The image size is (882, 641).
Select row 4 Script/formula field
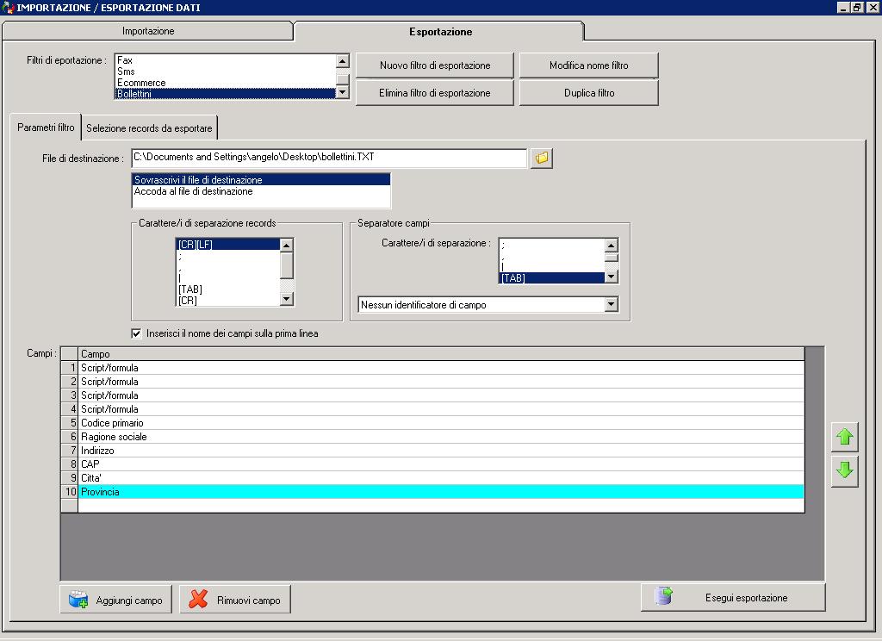(x=441, y=409)
